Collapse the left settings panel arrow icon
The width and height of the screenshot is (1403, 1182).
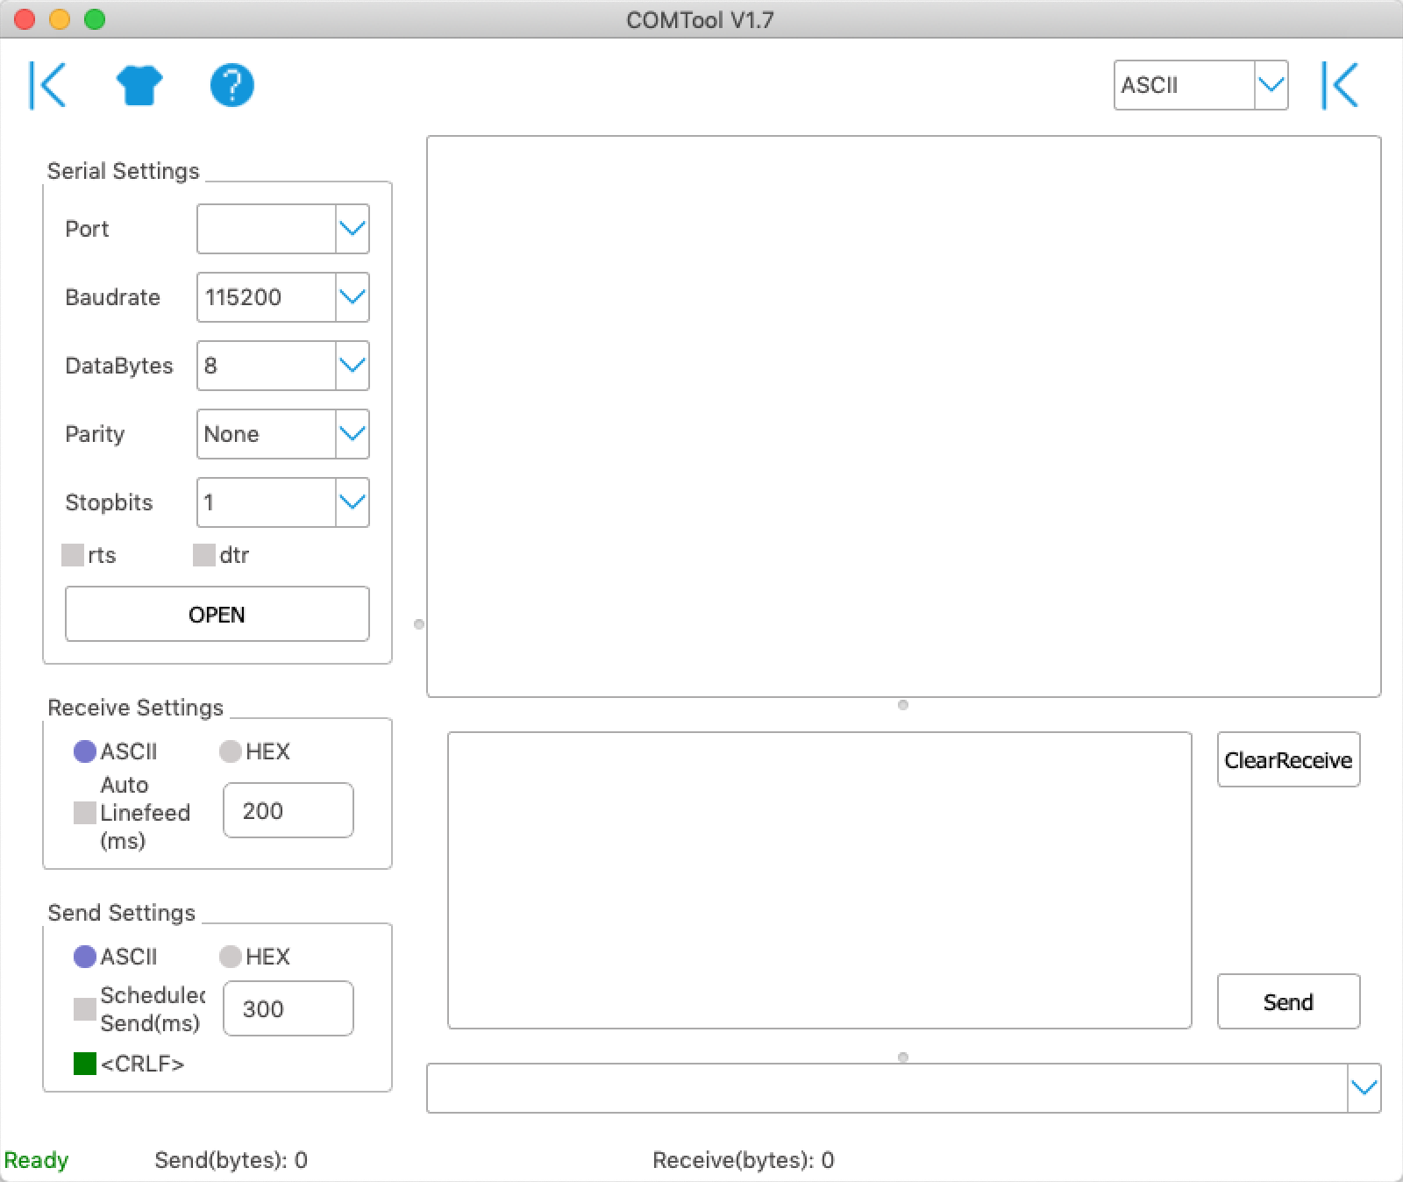point(48,85)
